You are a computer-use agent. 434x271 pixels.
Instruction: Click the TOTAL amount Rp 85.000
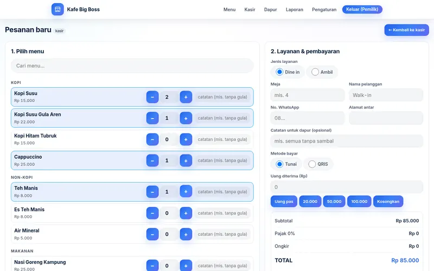pos(405,261)
